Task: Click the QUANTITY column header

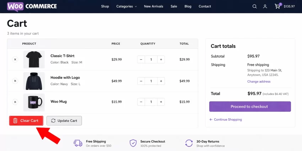Action: [148, 44]
